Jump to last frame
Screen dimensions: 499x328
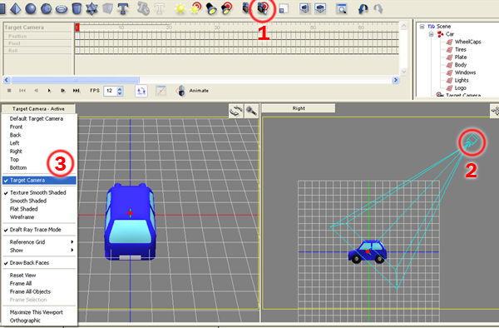tap(76, 91)
